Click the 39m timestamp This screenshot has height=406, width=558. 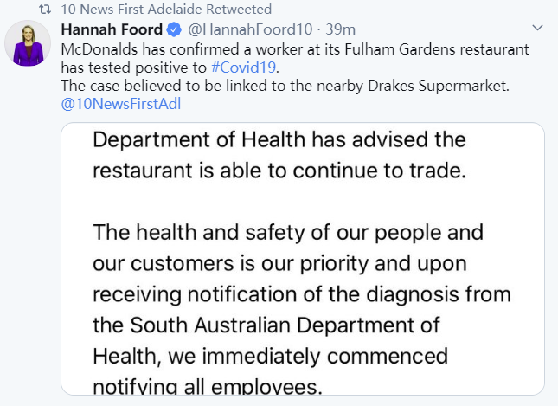pos(341,30)
